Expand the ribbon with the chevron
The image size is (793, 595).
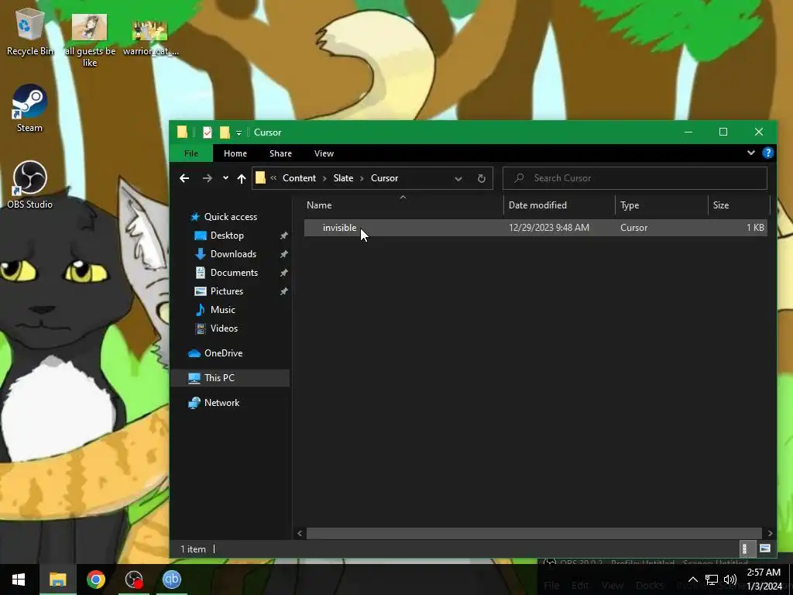click(751, 153)
